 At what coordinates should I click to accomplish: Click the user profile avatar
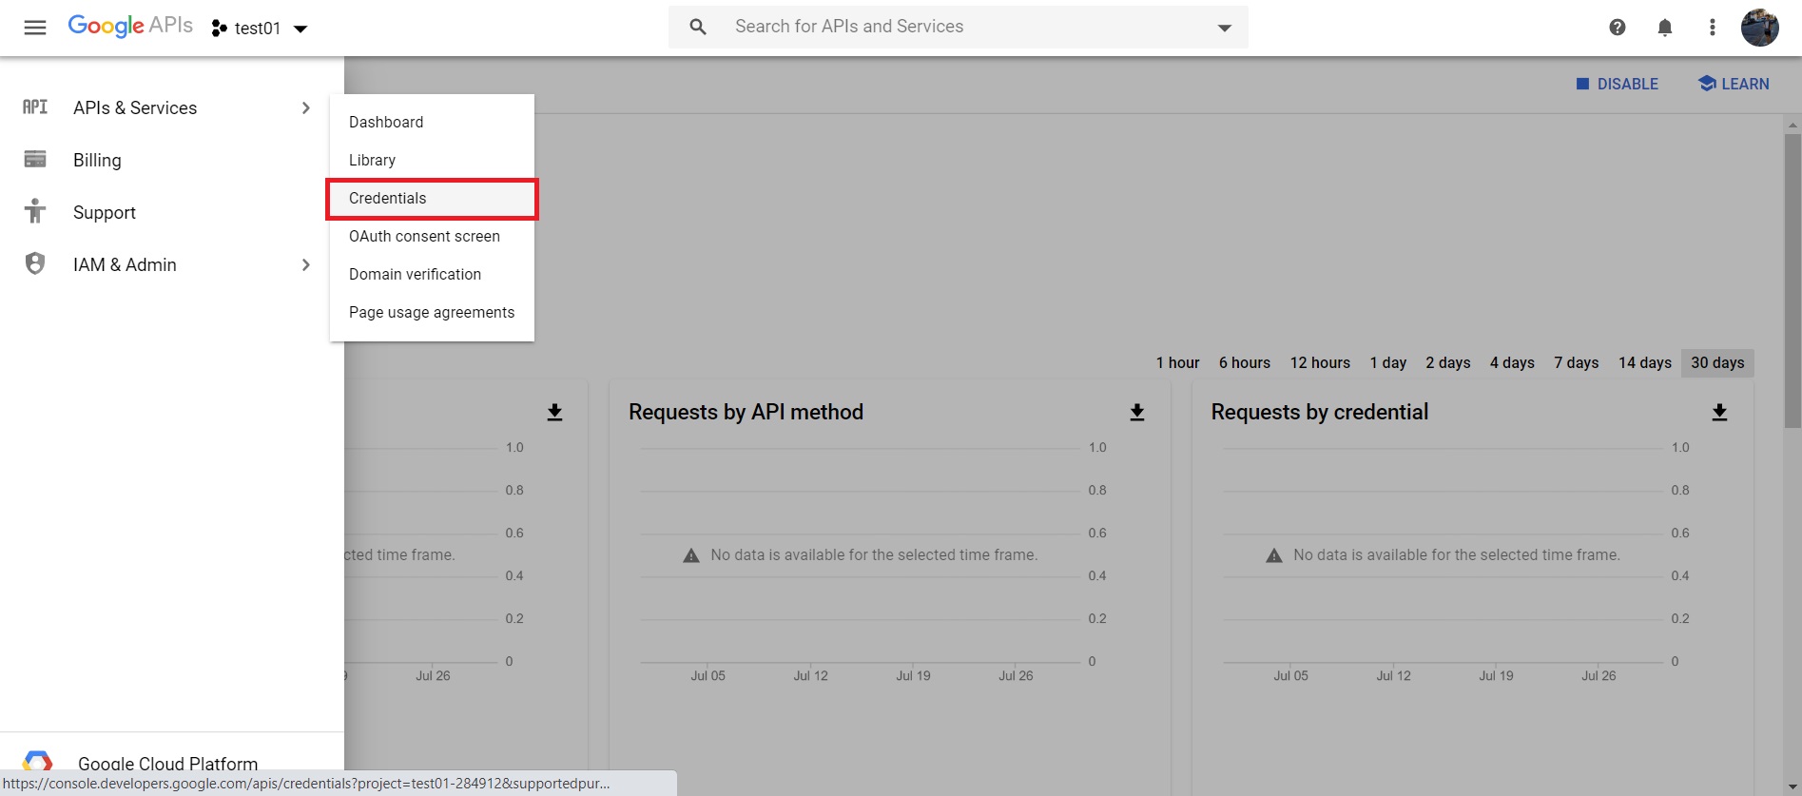[x=1759, y=28]
